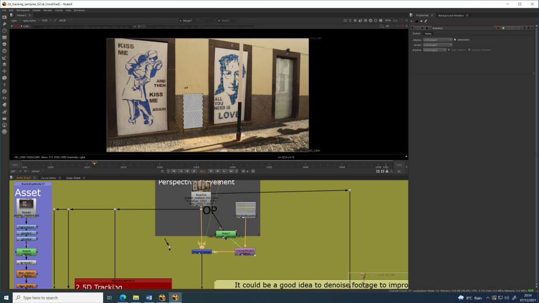The height and width of the screenshot is (303, 539).
Task: Select the Merge7 node
Action: [x=202, y=252]
